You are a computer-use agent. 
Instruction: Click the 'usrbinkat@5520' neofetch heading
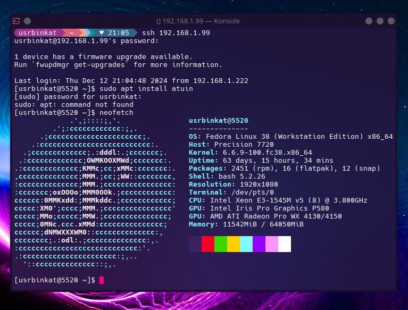pos(219,121)
